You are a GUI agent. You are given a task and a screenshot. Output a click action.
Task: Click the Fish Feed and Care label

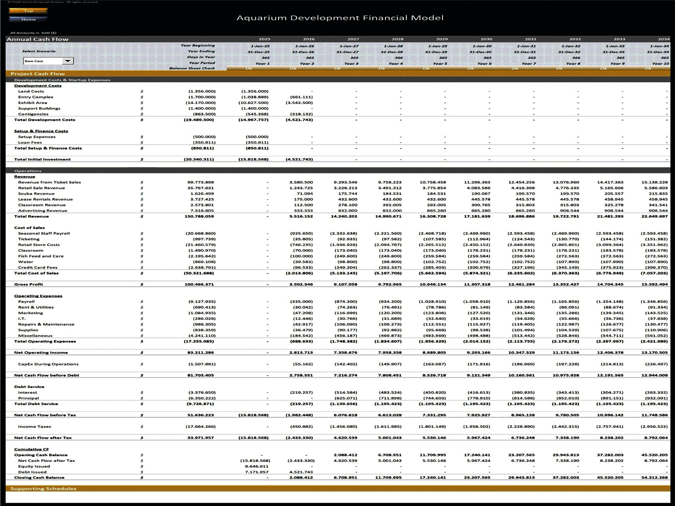(41, 256)
